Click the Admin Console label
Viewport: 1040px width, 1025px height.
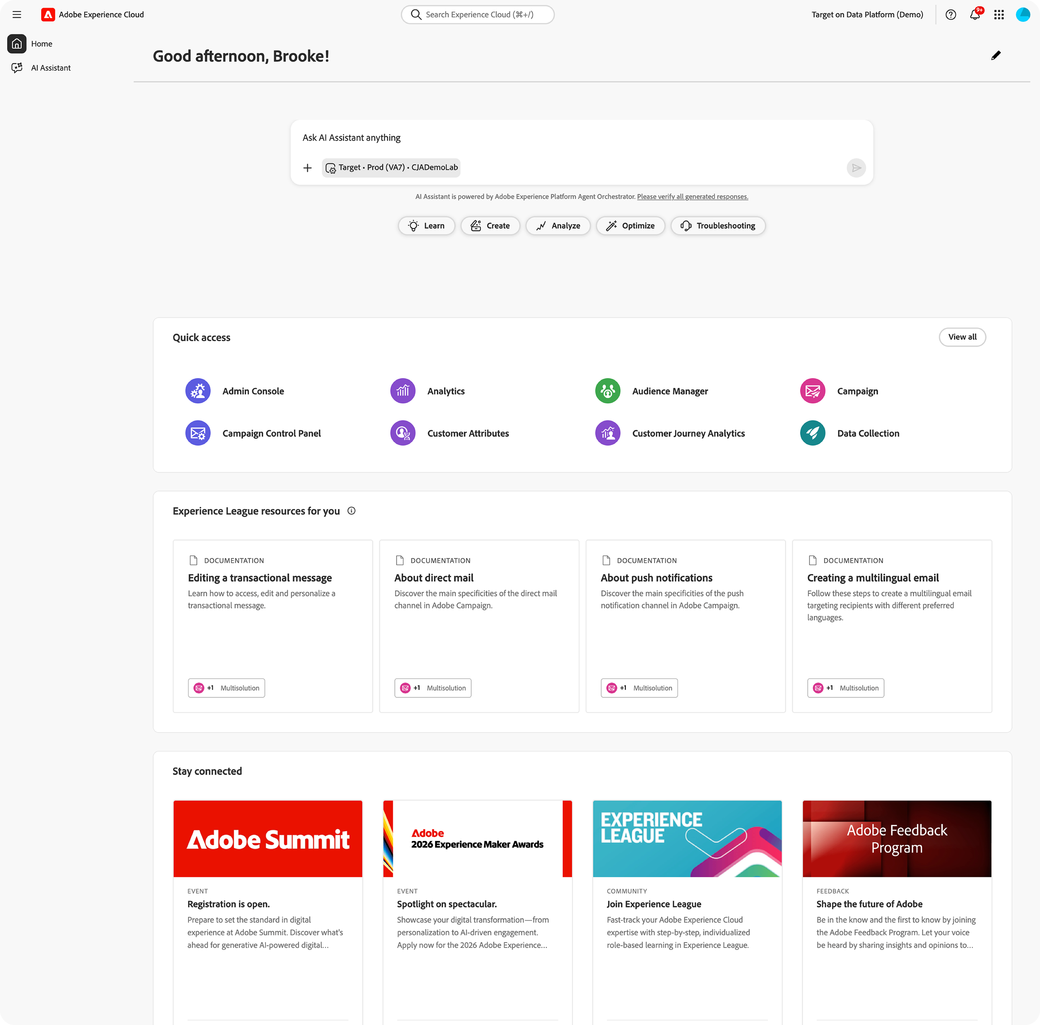point(253,391)
